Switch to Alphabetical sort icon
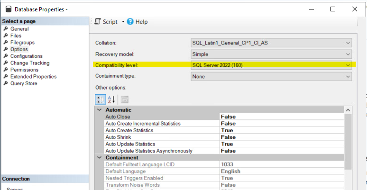This screenshot has width=367, height=190. (x=111, y=100)
